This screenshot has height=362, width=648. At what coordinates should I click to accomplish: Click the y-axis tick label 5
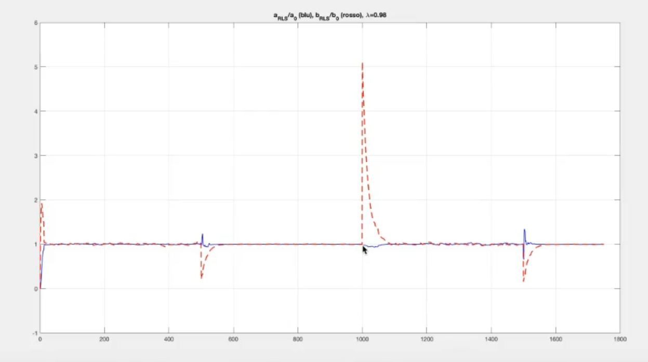coord(35,67)
